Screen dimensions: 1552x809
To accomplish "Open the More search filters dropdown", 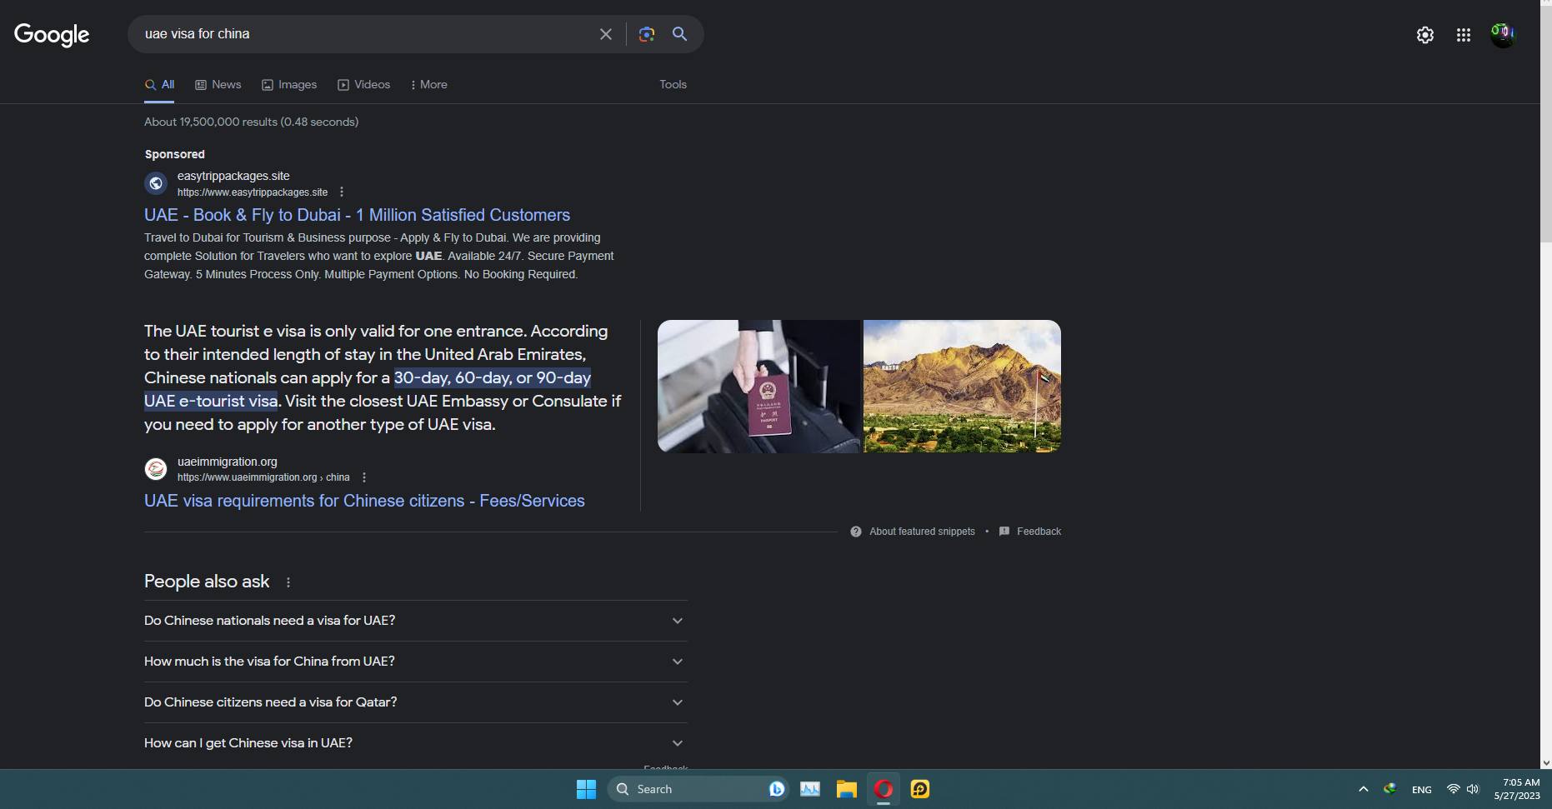I will (x=429, y=85).
